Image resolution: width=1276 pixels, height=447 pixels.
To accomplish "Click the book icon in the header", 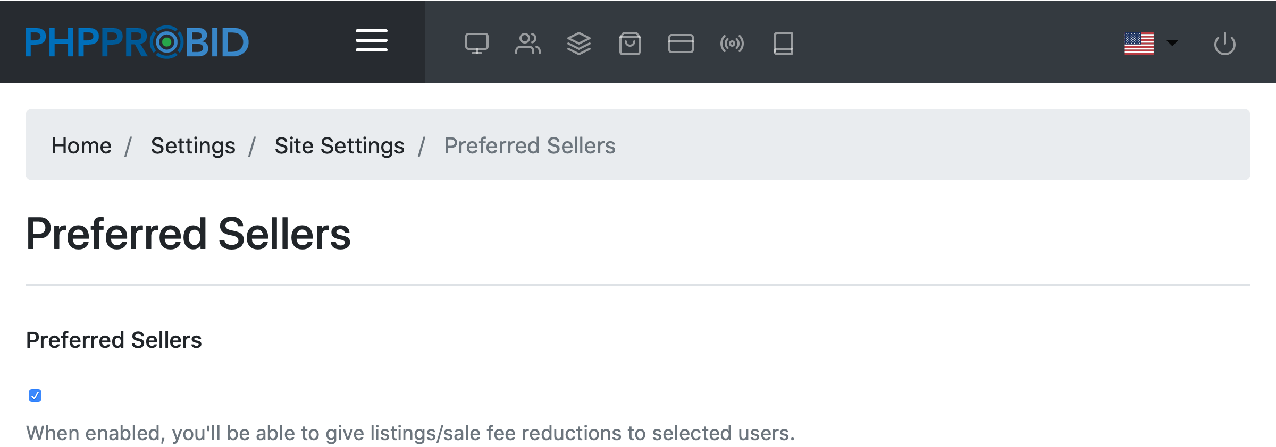I will [x=783, y=44].
